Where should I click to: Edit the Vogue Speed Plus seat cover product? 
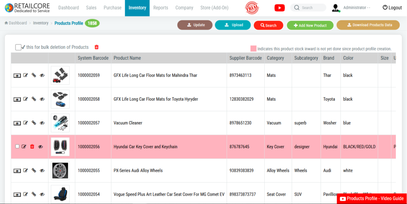point(25,194)
